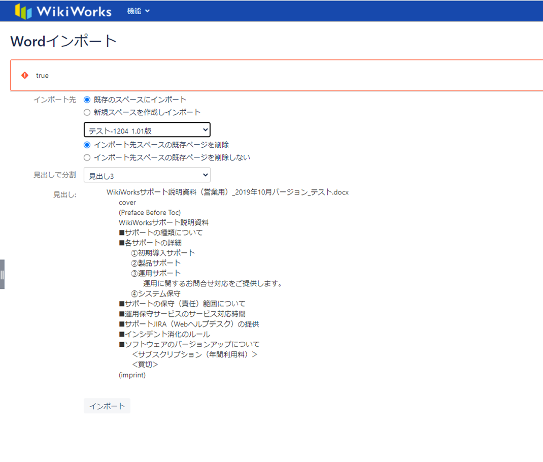Viewport: 543px width, 462px height.
Task: Open the 機能 menu
Action: tap(134, 11)
